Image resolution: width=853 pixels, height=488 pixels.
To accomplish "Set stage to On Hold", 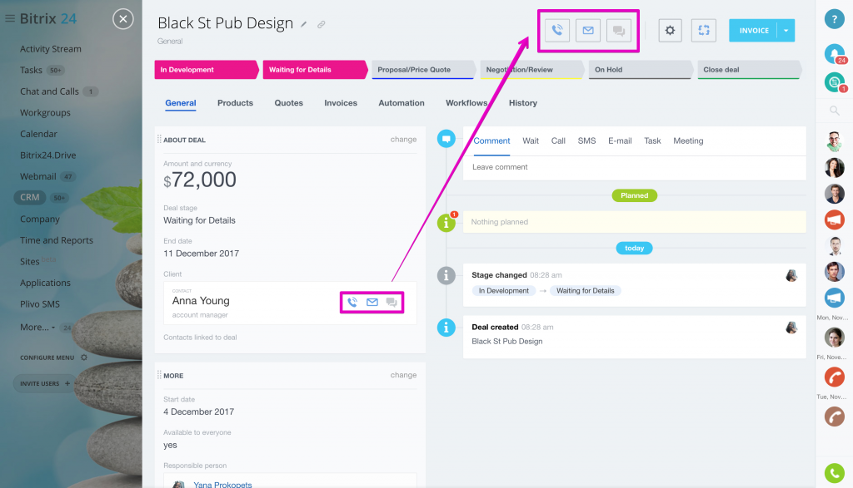I will click(641, 70).
